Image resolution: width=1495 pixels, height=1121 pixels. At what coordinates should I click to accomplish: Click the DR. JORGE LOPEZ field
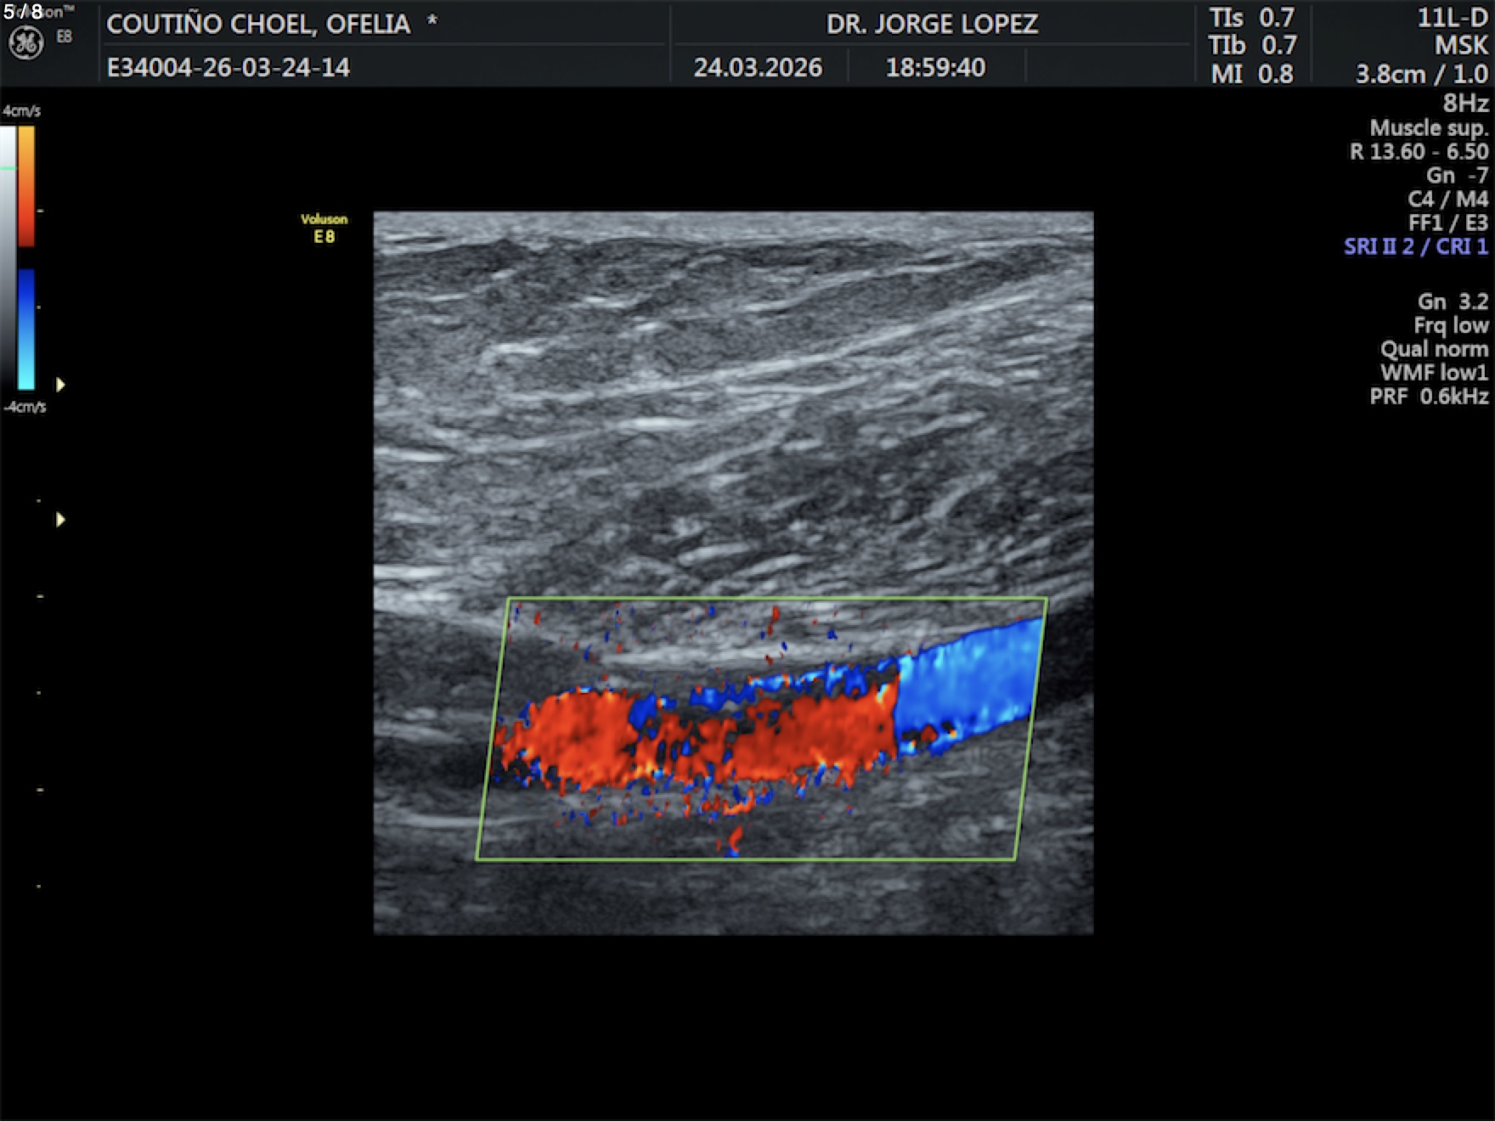pyautogui.click(x=932, y=24)
